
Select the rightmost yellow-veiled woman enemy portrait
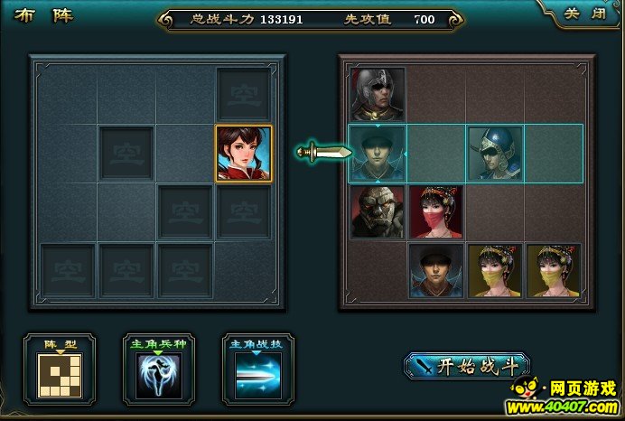coord(554,271)
